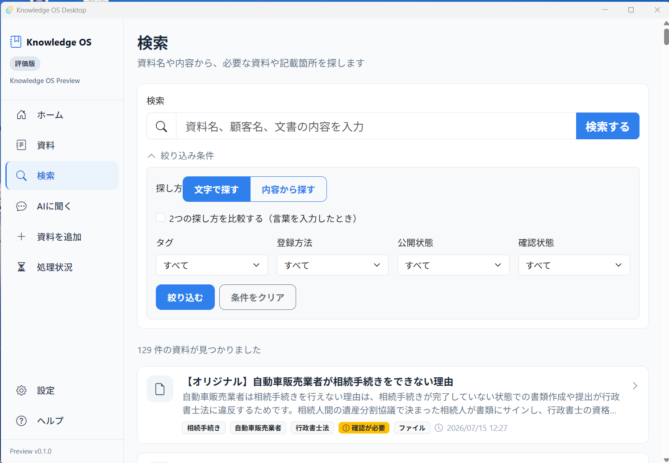Click the magnifier icon in the search field
This screenshot has width=669, height=463.
tap(162, 126)
